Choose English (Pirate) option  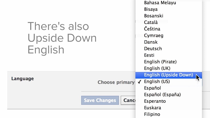[160, 62]
